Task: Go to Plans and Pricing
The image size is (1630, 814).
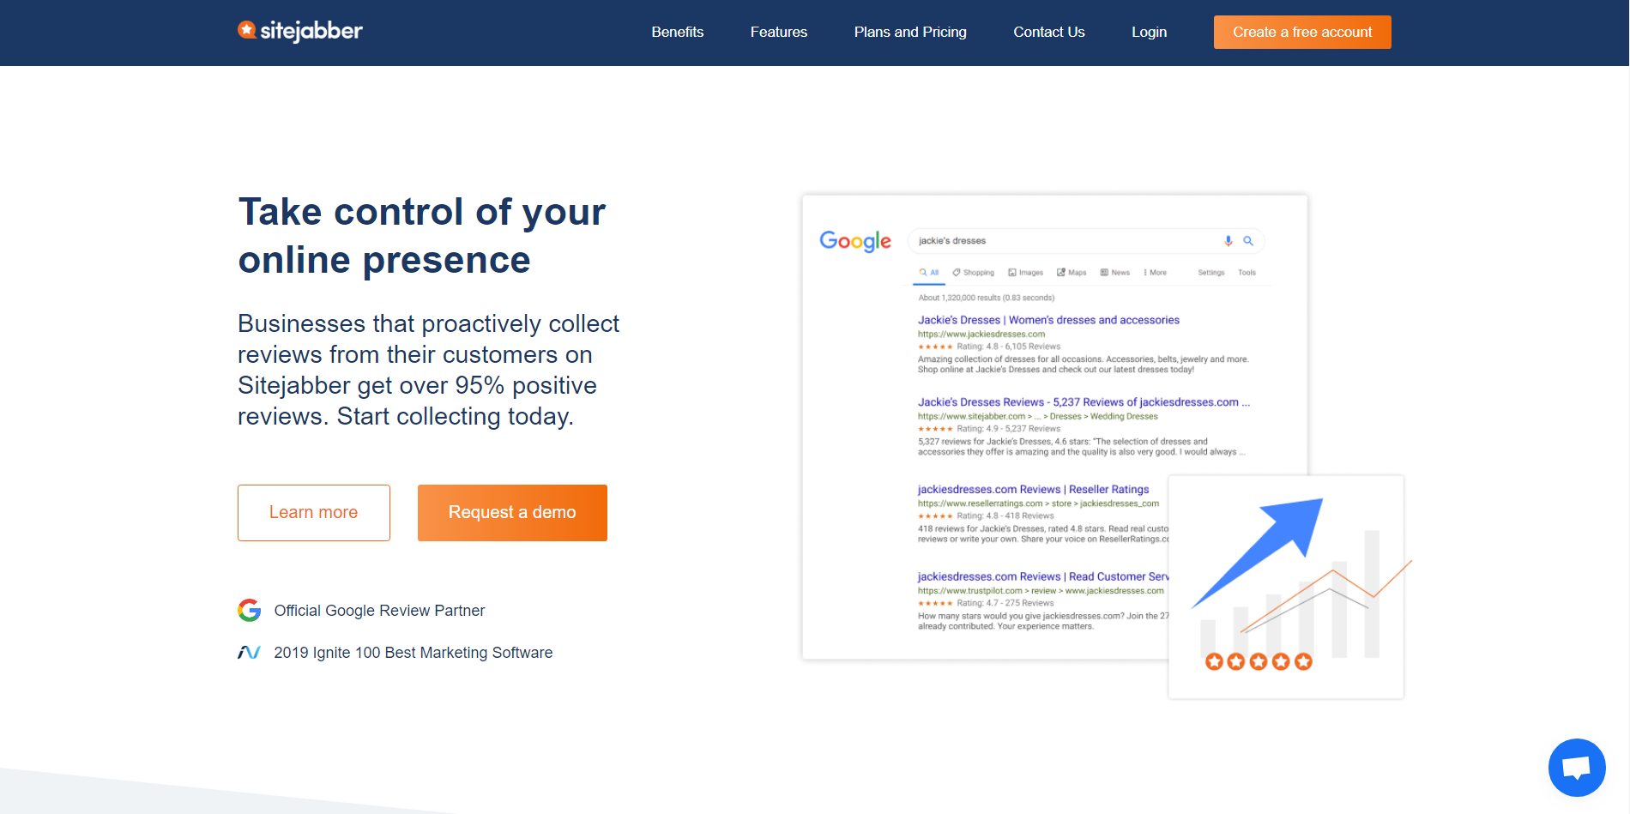Action: [x=910, y=32]
